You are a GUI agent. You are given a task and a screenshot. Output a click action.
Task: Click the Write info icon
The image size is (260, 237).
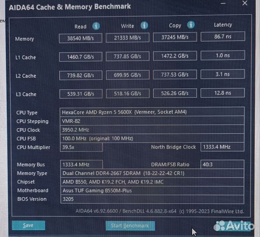tap(144, 25)
